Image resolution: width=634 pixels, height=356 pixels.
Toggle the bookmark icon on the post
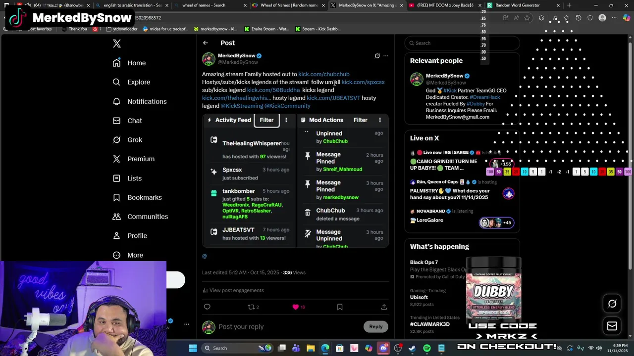point(340,307)
